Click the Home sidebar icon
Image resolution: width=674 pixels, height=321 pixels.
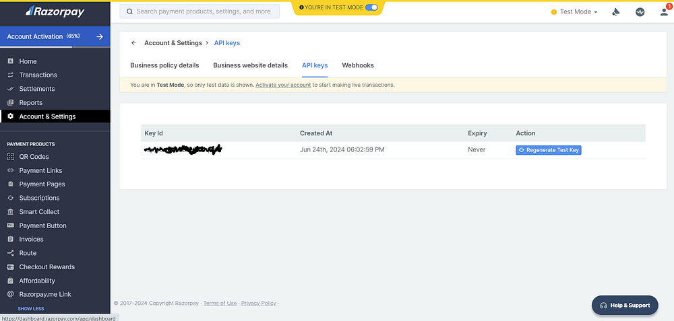point(11,61)
